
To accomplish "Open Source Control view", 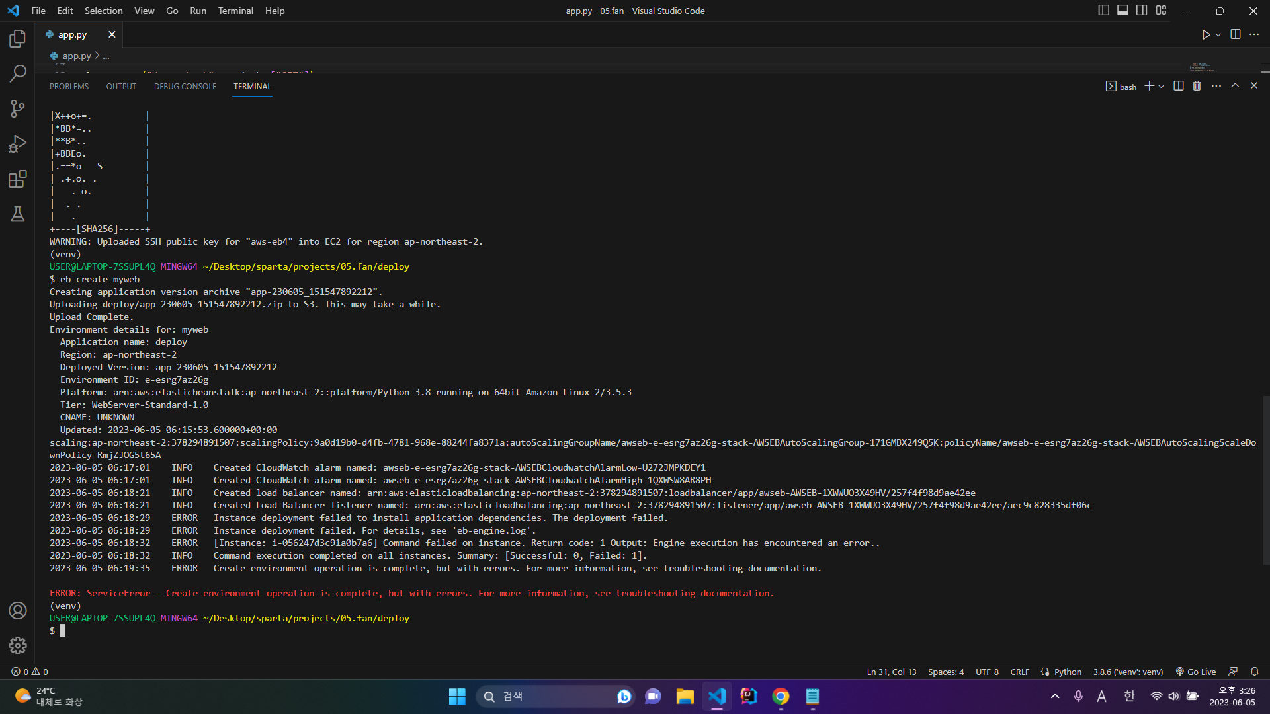I will [x=18, y=108].
